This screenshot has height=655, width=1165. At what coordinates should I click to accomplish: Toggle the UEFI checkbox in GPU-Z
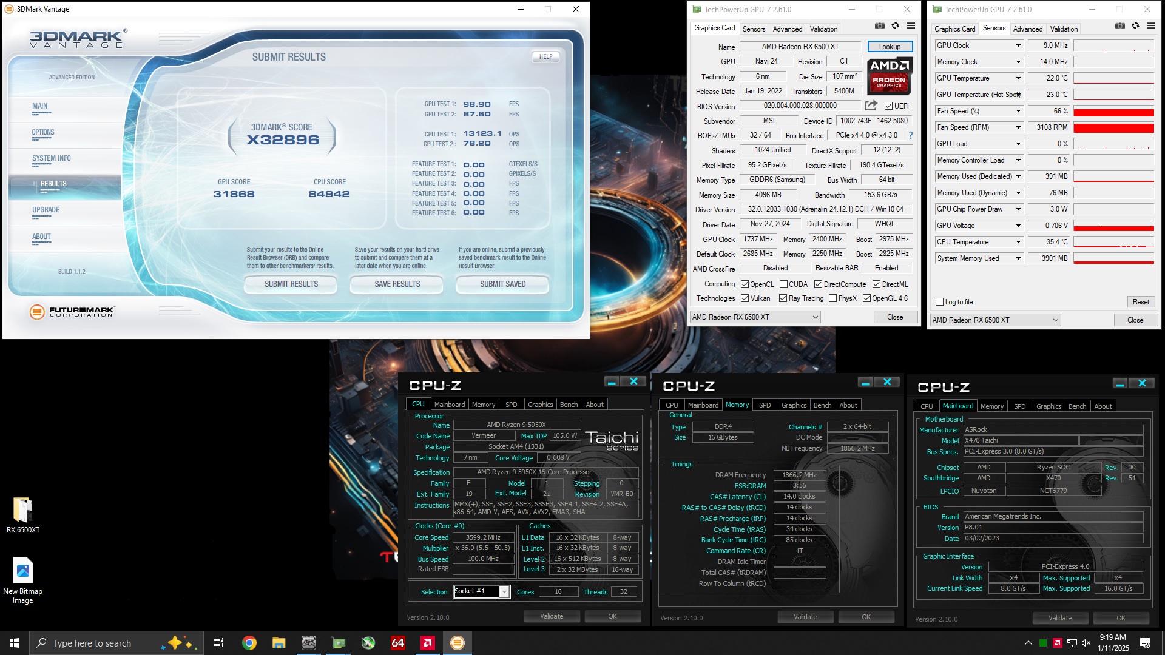click(888, 106)
